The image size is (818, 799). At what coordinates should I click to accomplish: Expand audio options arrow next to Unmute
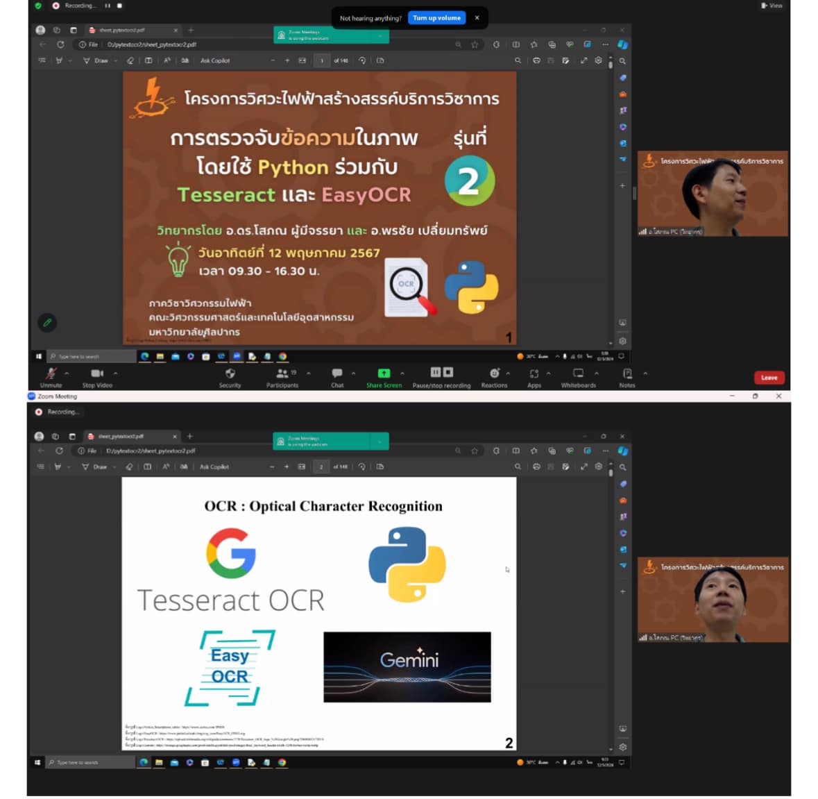[66, 373]
